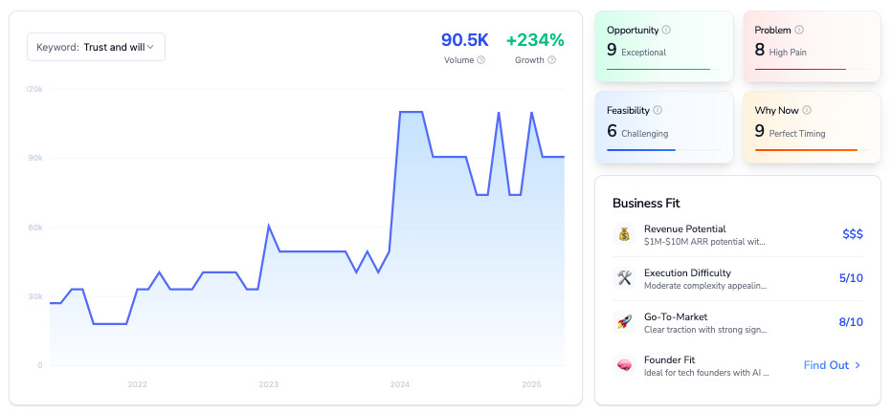Click the 2024 label on chart axis
Viewport: 892px width, 413px height.
(400, 384)
